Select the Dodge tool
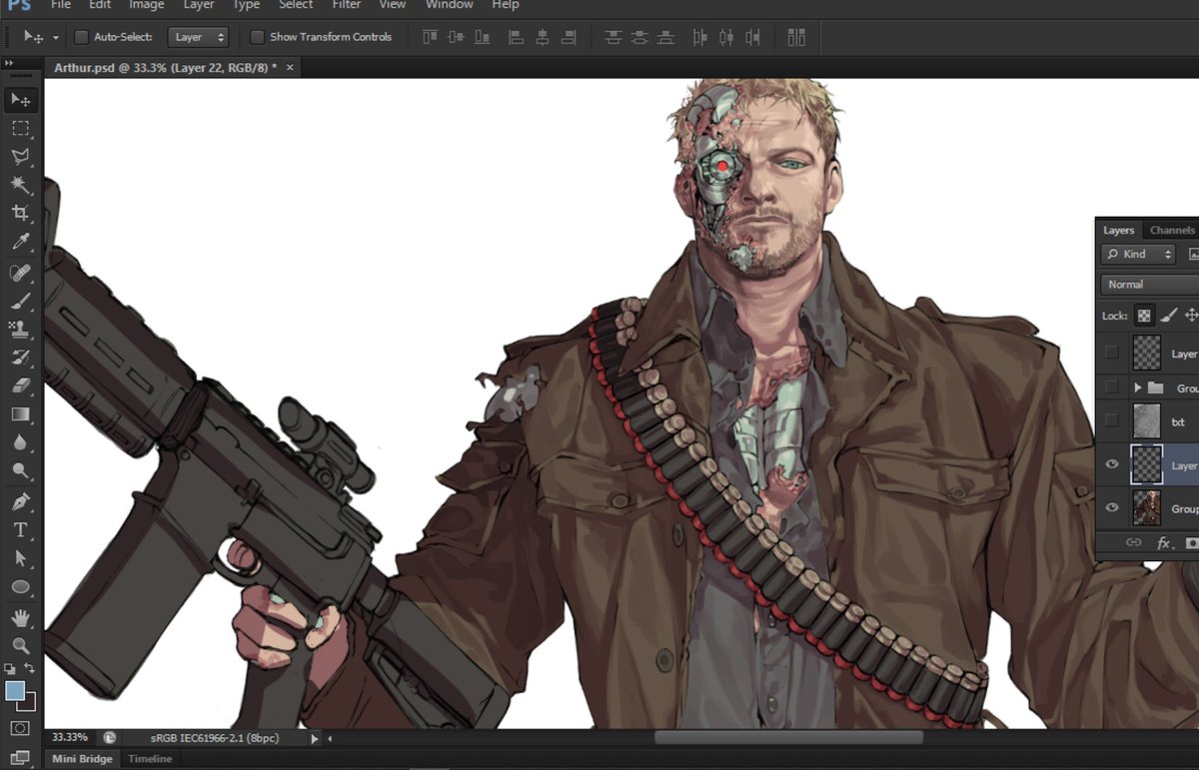This screenshot has width=1199, height=770. [x=20, y=470]
